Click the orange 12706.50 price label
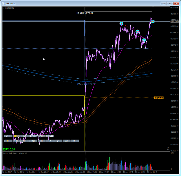The width and height of the screenshot is (181, 176). [x=159, y=98]
